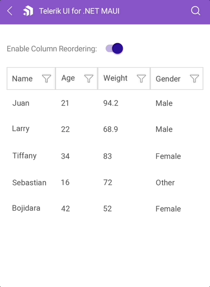This screenshot has width=210, height=287.
Task: Open the Age column filter icon
Action: 89,79
